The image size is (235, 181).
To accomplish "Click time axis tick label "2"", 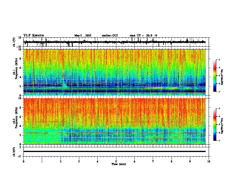I will (x=61, y=161).
